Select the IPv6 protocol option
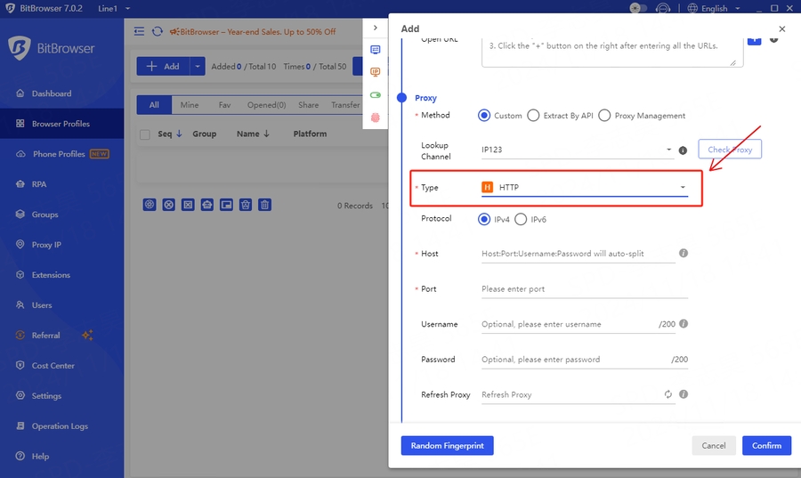This screenshot has height=478, width=801. 521,219
